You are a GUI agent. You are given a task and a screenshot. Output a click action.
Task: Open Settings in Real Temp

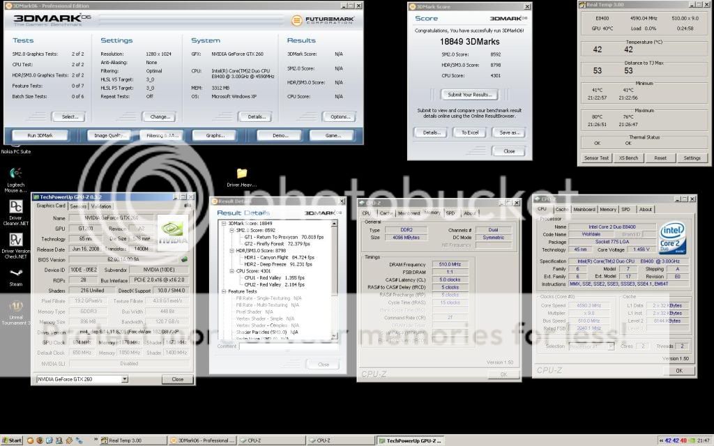click(692, 158)
